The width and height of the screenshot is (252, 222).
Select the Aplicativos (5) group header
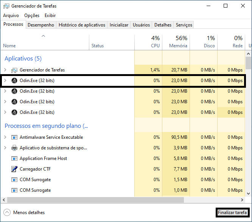23,59
